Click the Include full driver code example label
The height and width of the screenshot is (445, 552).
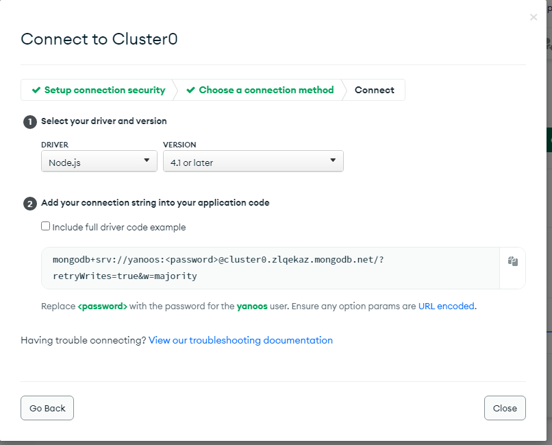tap(118, 227)
